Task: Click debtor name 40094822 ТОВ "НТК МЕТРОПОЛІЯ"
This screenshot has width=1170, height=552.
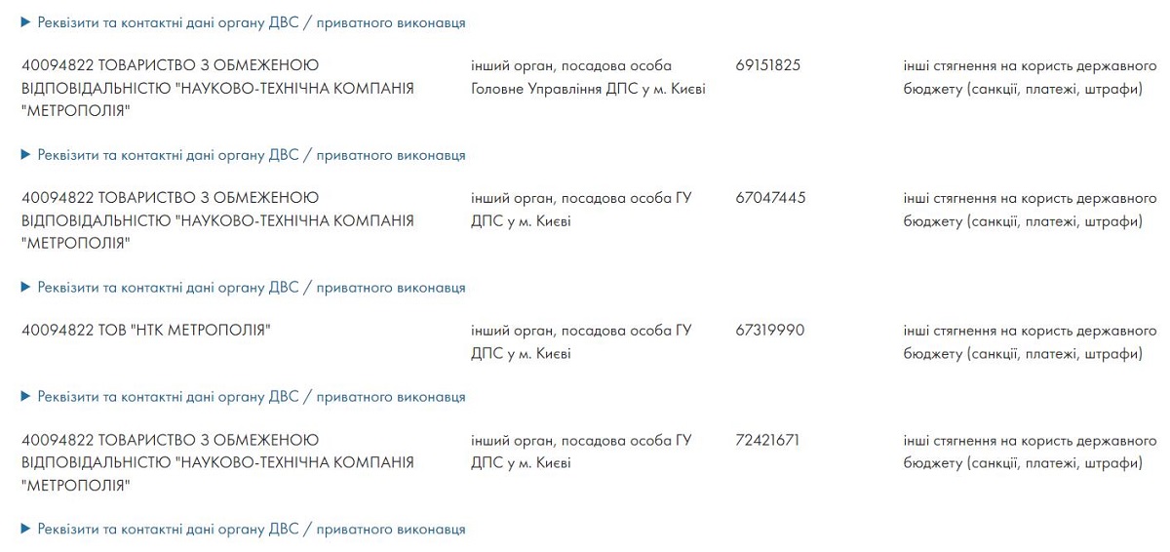Action: (x=145, y=331)
